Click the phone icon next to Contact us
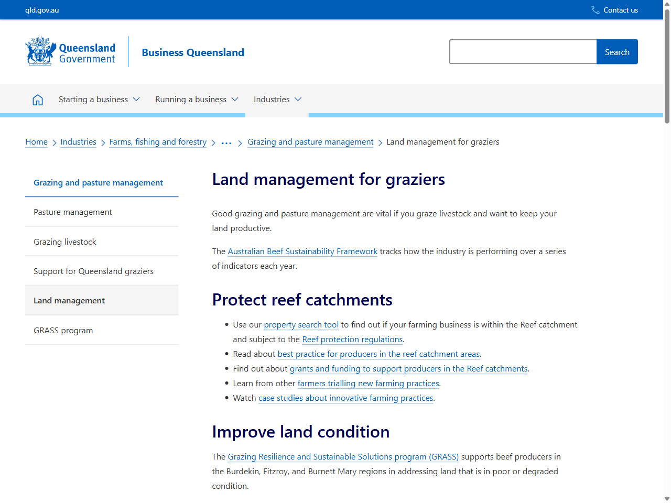This screenshot has width=671, height=503. click(x=594, y=9)
